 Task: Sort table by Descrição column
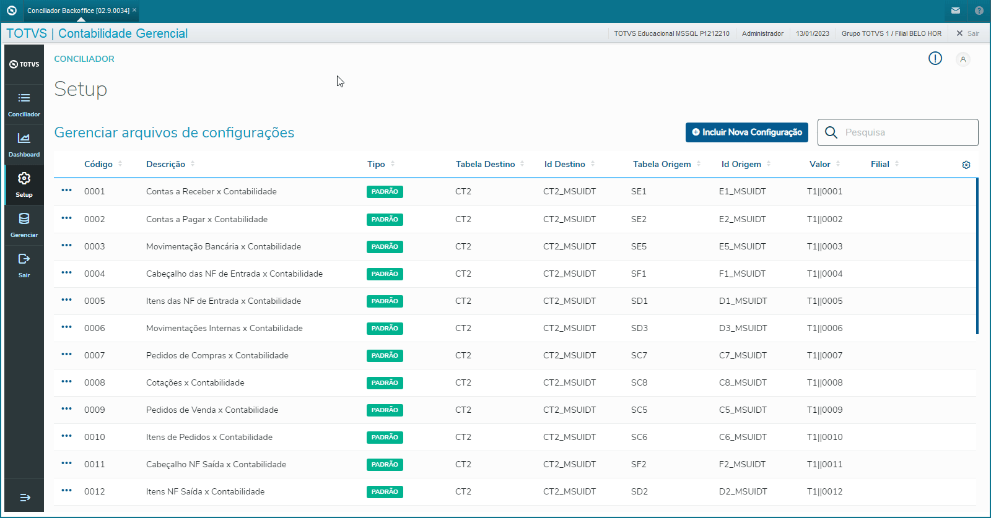click(x=170, y=164)
